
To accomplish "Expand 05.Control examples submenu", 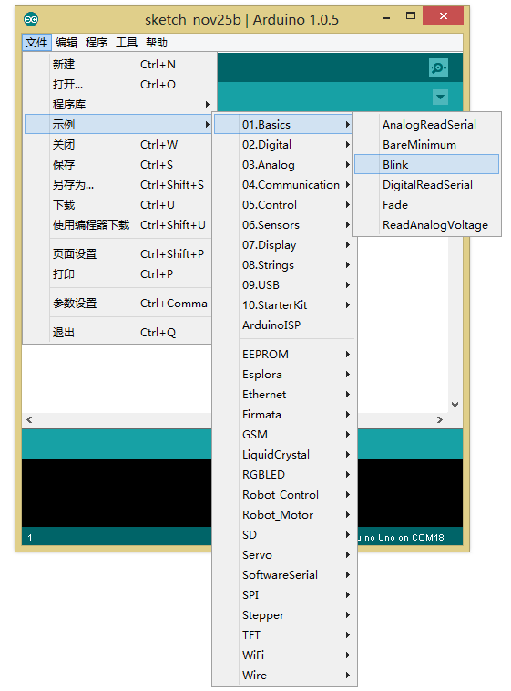I will pos(283,204).
